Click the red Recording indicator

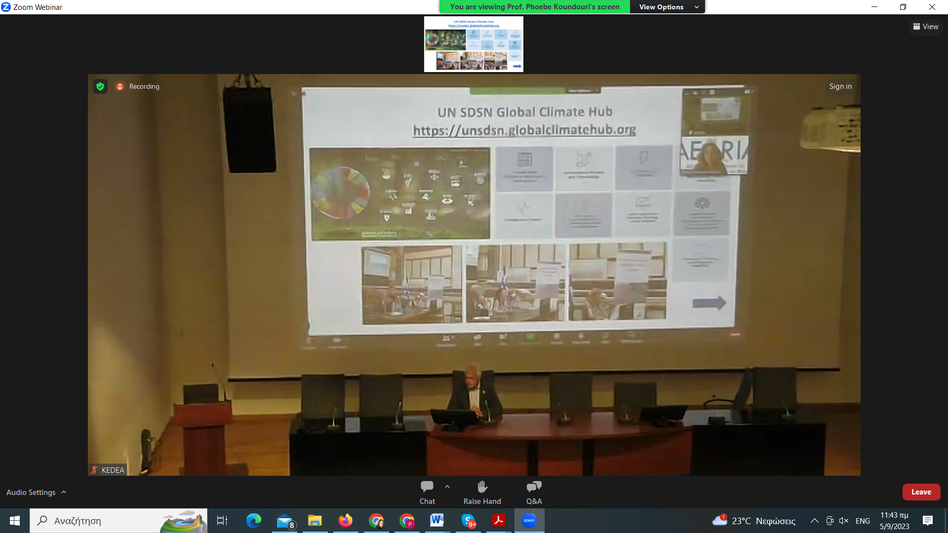pos(120,86)
